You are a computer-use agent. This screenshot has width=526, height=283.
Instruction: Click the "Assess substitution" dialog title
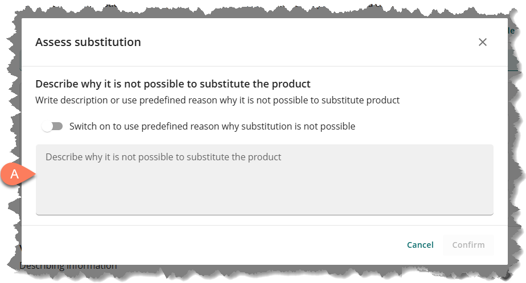point(88,42)
